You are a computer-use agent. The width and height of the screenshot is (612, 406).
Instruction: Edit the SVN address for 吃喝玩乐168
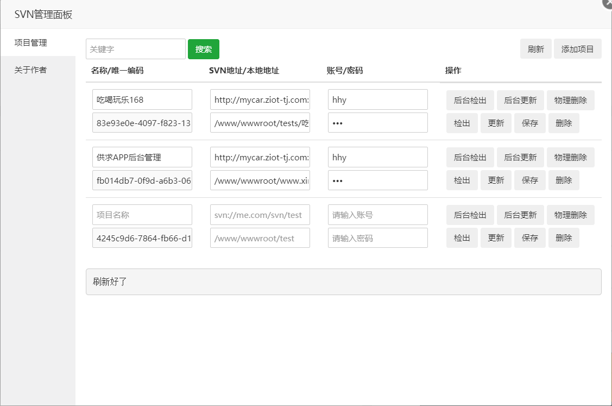coord(260,99)
